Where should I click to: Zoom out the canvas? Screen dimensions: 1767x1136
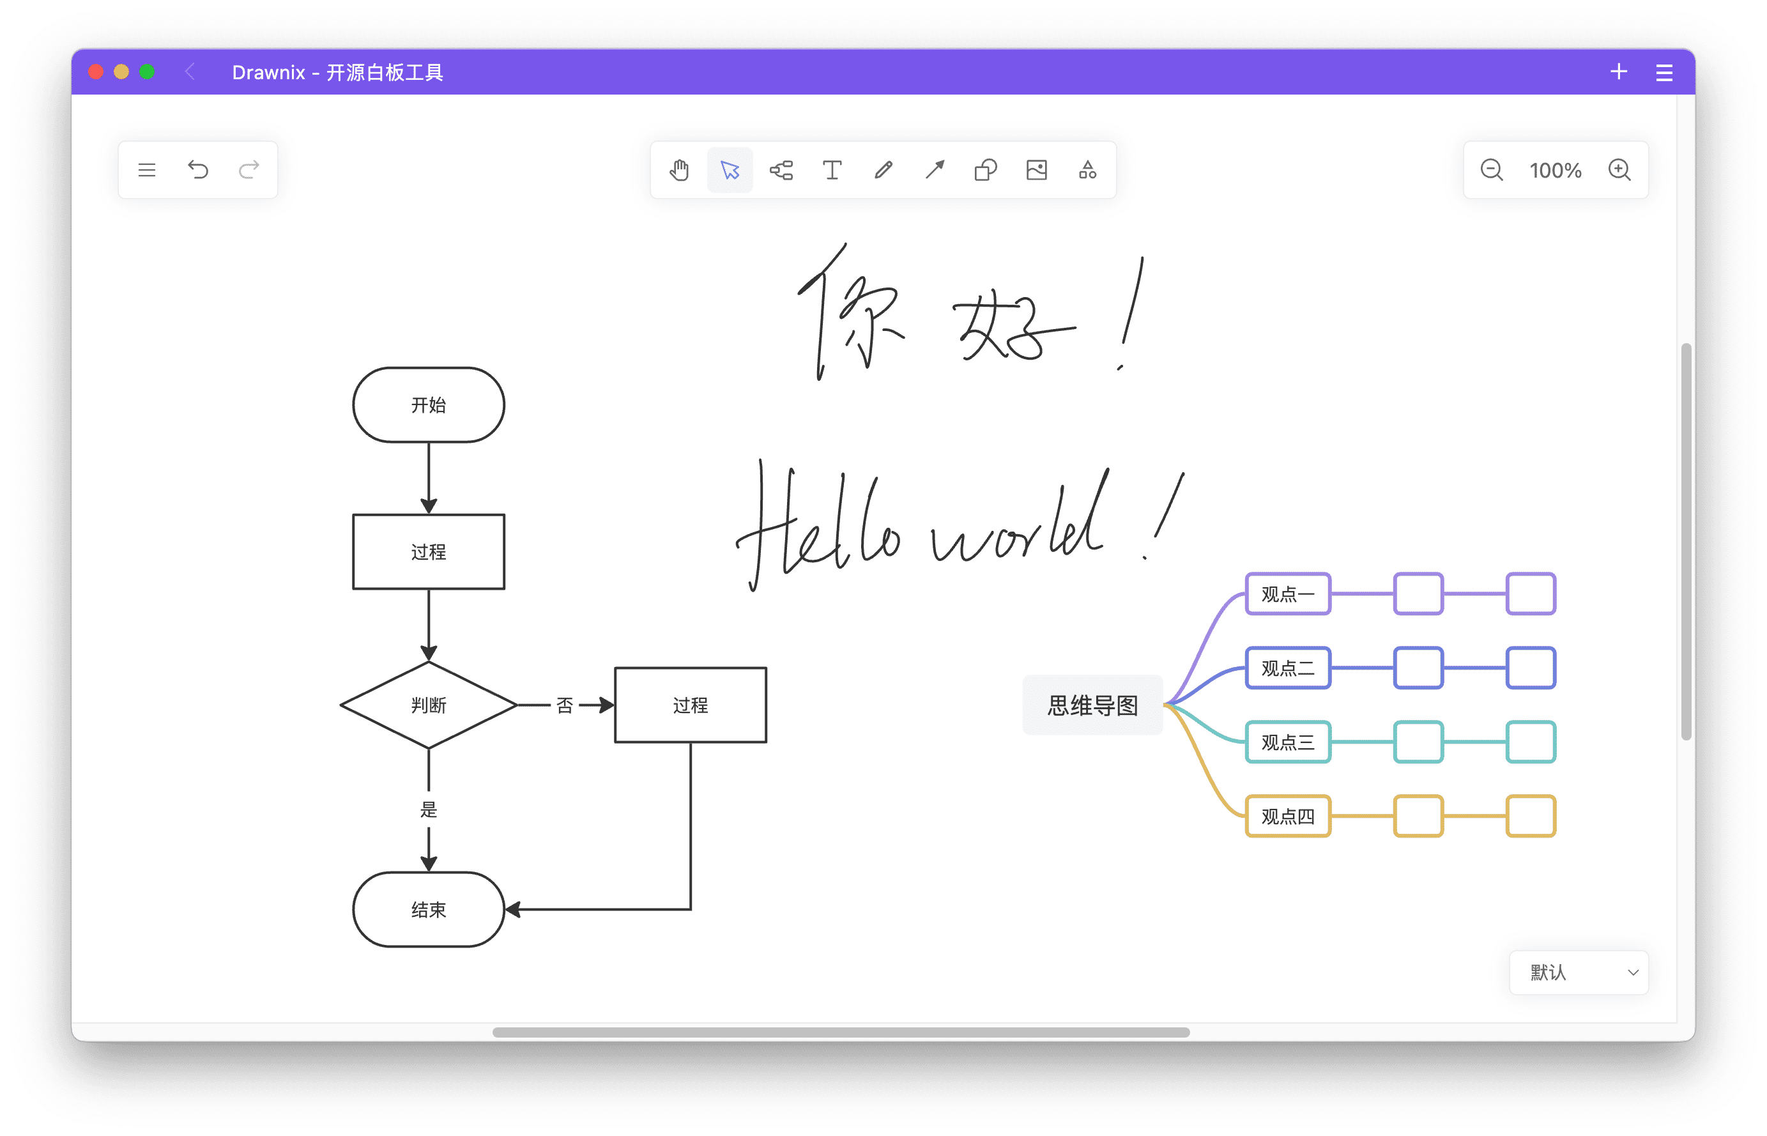tap(1492, 170)
